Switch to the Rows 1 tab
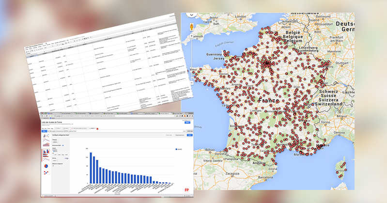 point(59,128)
